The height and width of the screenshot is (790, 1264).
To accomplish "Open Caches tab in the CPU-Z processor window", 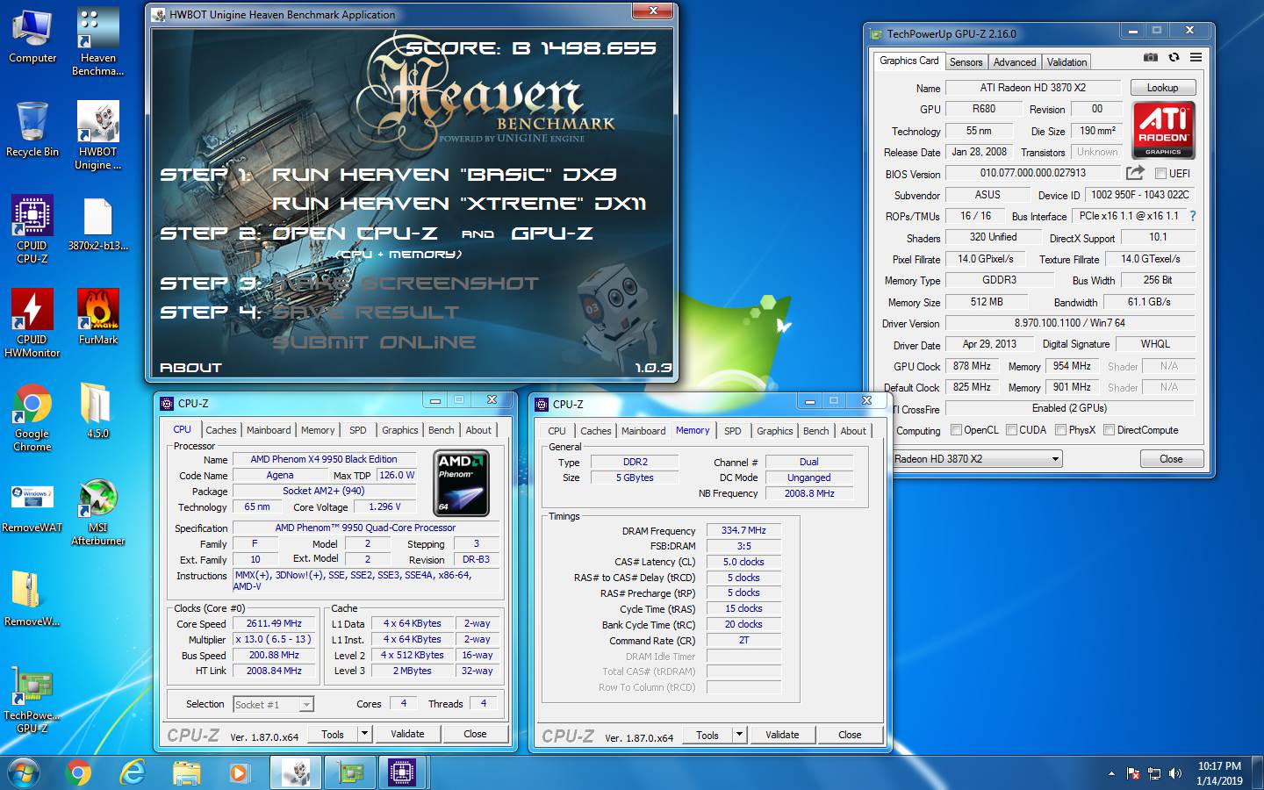I will click(x=220, y=430).
